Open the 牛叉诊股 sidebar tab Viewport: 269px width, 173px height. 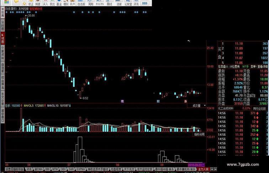click(x=2, y=99)
